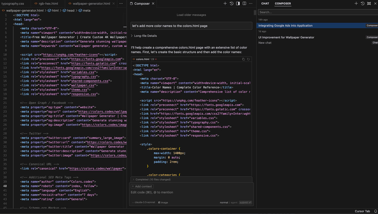Click colors.html filename in code block header
The width and height of the screenshot is (378, 214).
tap(143, 59)
